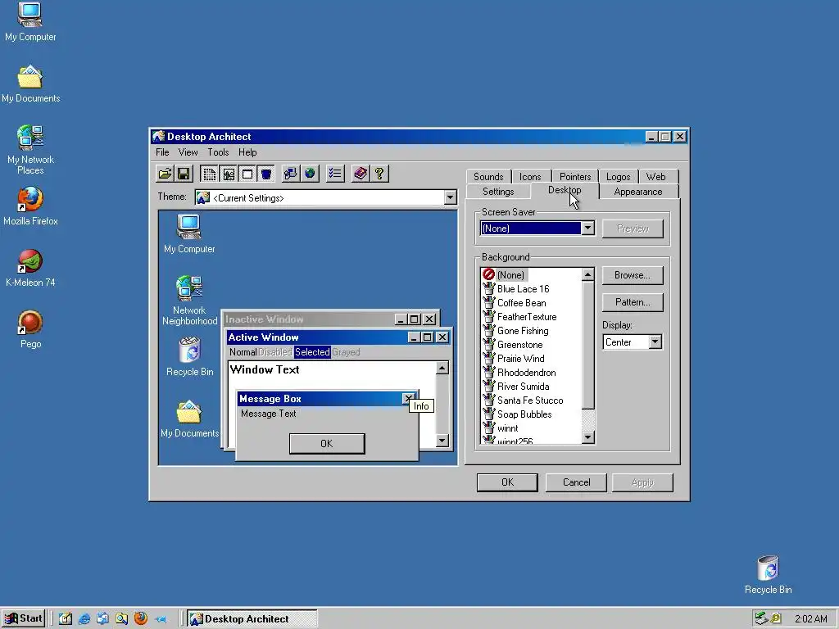The width and height of the screenshot is (839, 629).
Task: Open the Start menu
Action: coord(24,619)
